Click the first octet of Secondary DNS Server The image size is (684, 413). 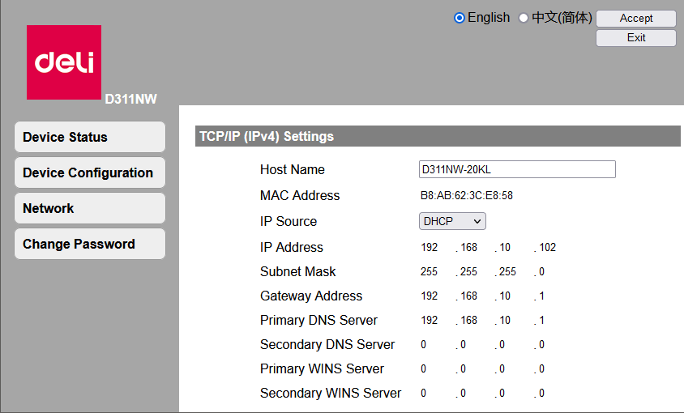click(424, 345)
